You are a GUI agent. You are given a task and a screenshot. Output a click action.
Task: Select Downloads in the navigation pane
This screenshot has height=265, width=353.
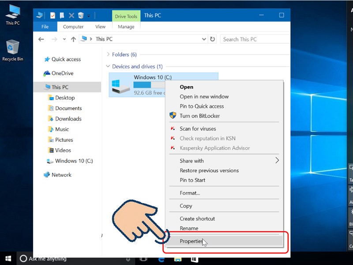coord(68,119)
